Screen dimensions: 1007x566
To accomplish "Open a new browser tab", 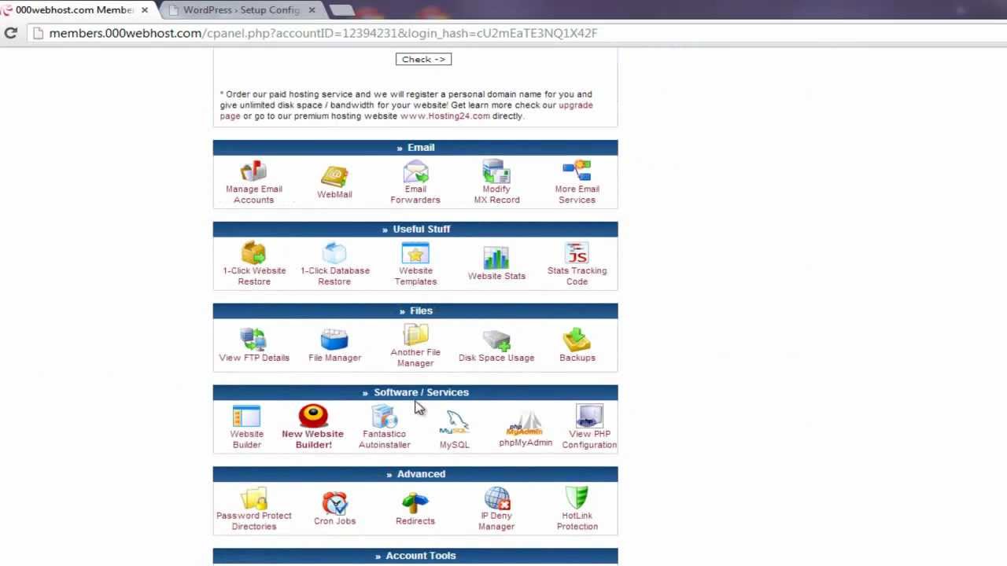I will pyautogui.click(x=341, y=10).
